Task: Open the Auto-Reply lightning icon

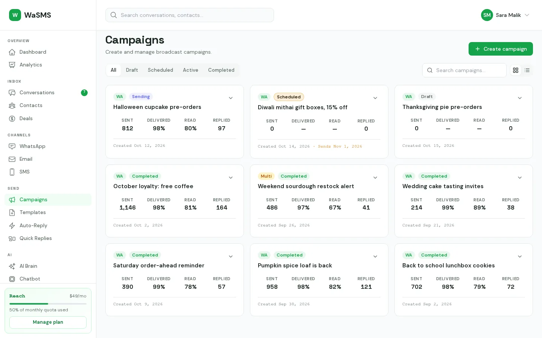Action: [12, 226]
